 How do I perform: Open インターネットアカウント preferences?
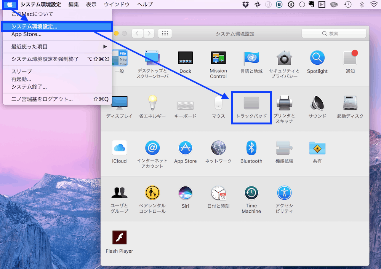[152, 154]
